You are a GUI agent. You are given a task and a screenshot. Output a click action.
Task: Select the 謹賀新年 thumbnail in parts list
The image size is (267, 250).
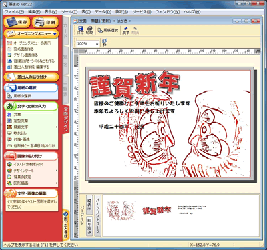click(157, 210)
